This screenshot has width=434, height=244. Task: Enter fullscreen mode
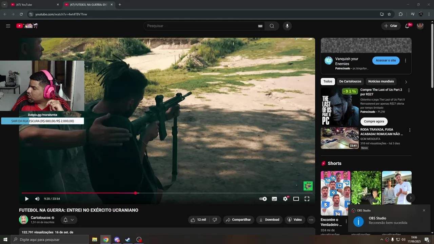point(307,199)
